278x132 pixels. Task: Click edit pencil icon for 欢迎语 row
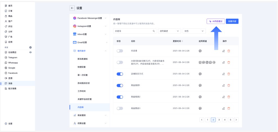pos(223,51)
